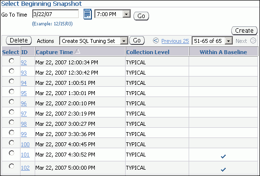Open snapshot ID 102 link
The height and width of the screenshot is (176, 260).
(25, 168)
